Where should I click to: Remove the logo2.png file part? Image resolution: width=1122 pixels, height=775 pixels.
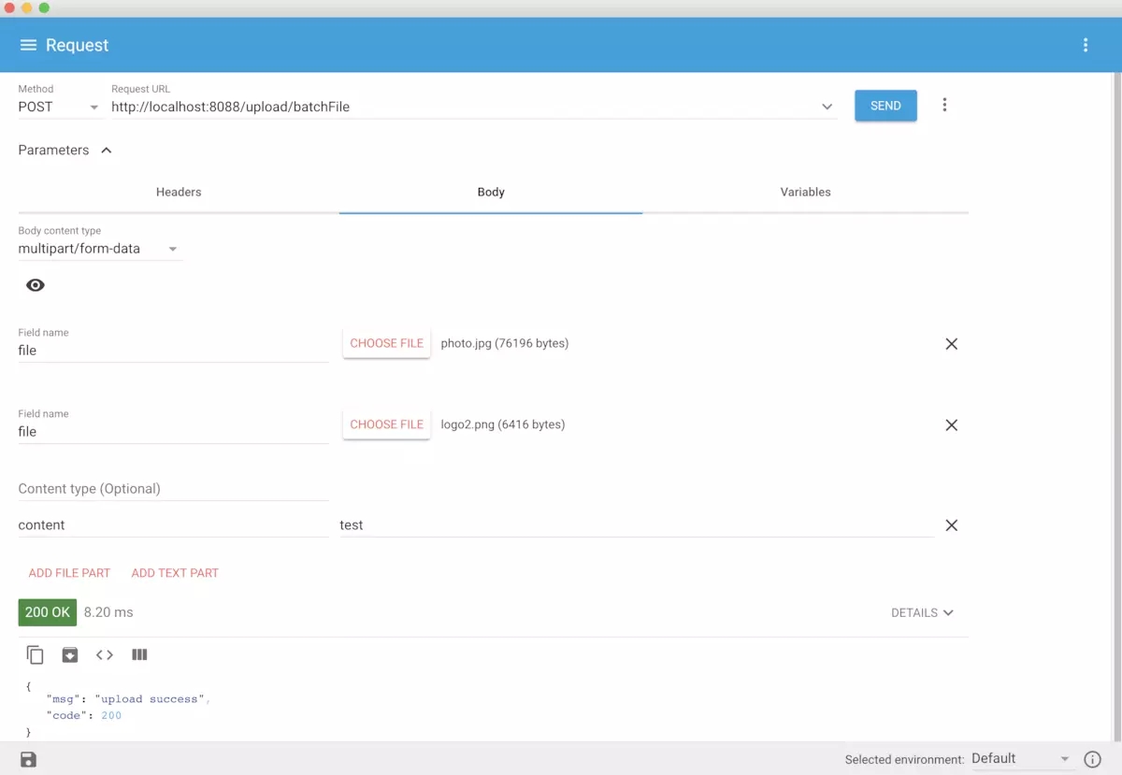[x=951, y=425]
